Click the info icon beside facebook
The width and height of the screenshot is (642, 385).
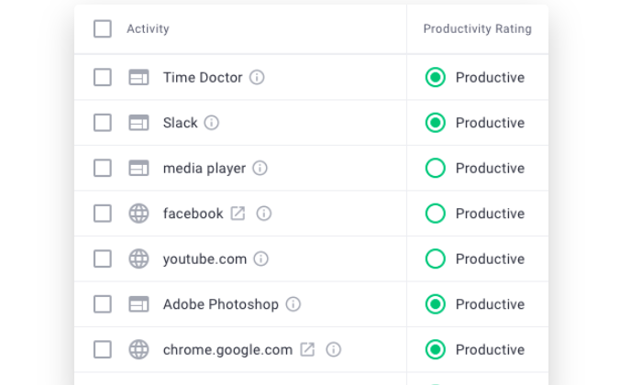[x=264, y=214]
